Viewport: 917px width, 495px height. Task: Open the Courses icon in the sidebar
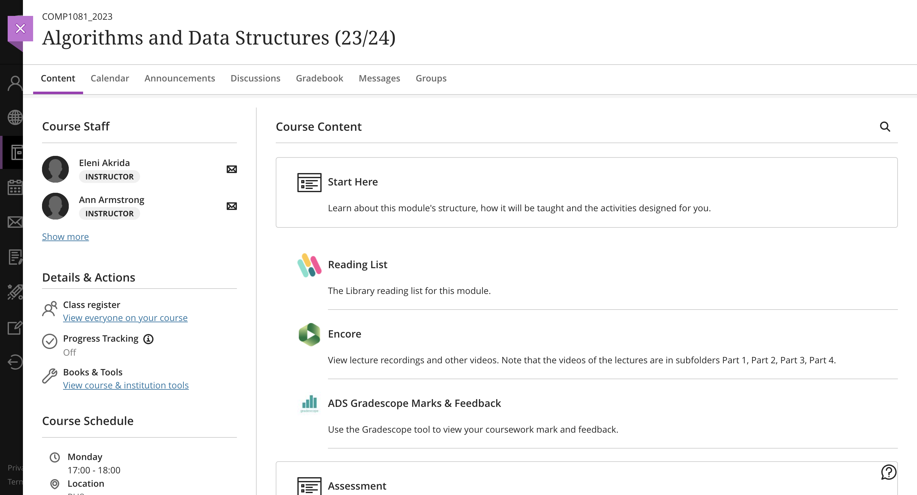click(x=16, y=153)
